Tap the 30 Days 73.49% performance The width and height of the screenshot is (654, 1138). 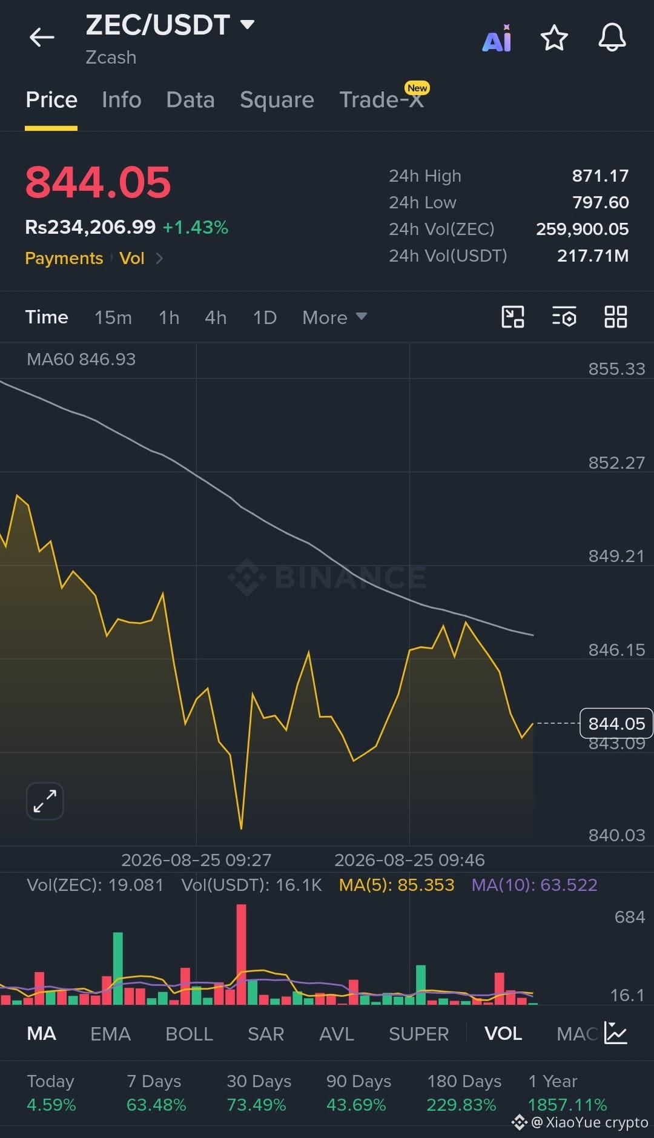coord(259,1093)
